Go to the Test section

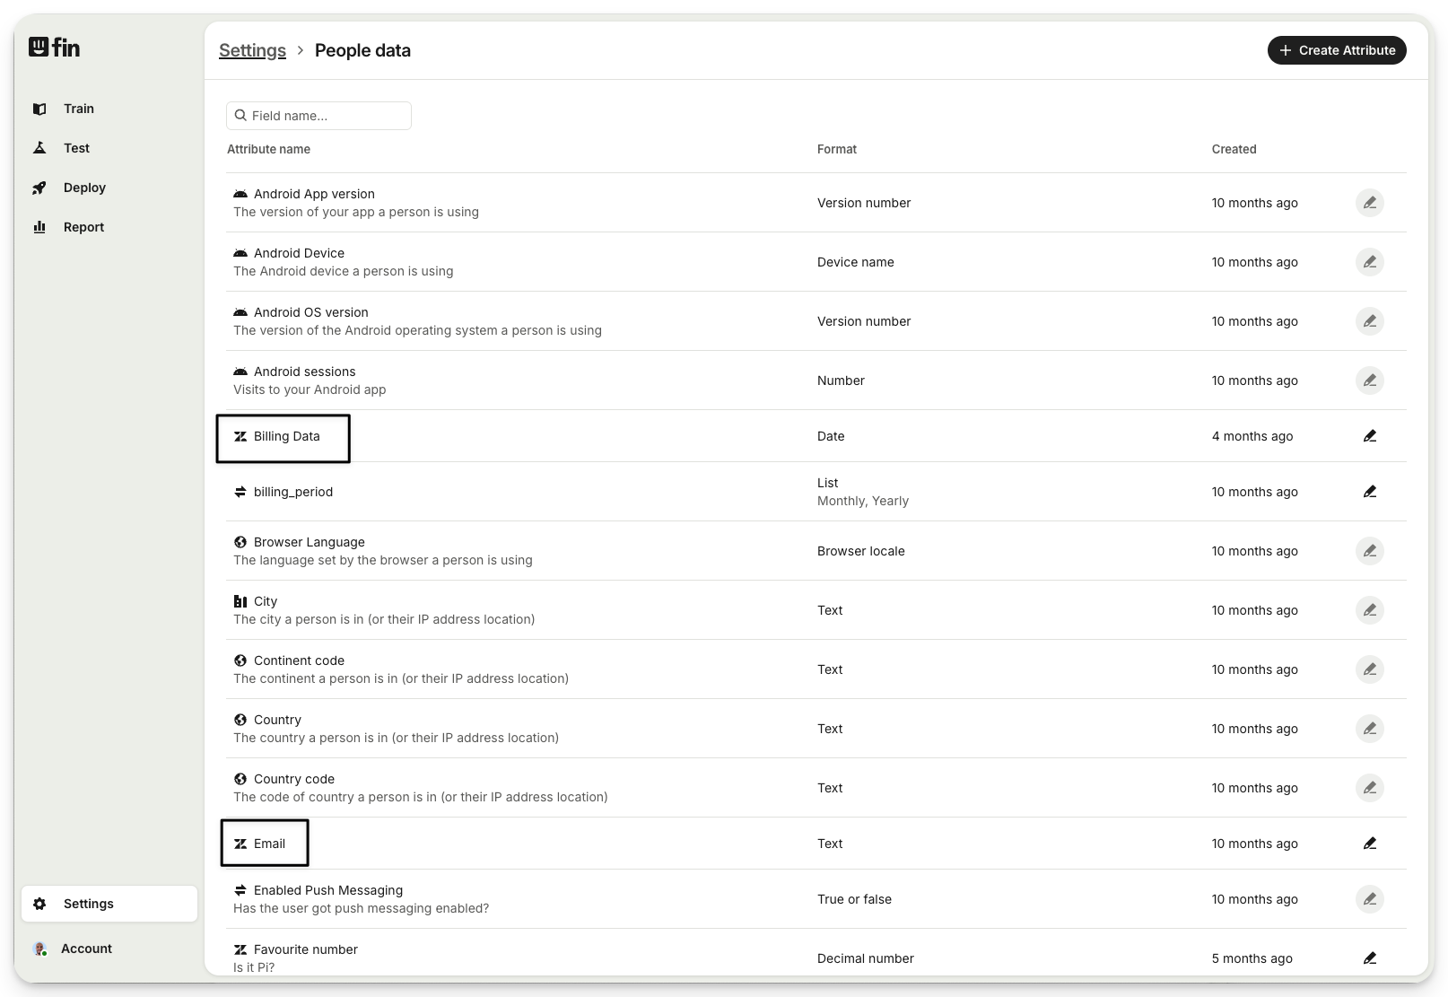(76, 148)
